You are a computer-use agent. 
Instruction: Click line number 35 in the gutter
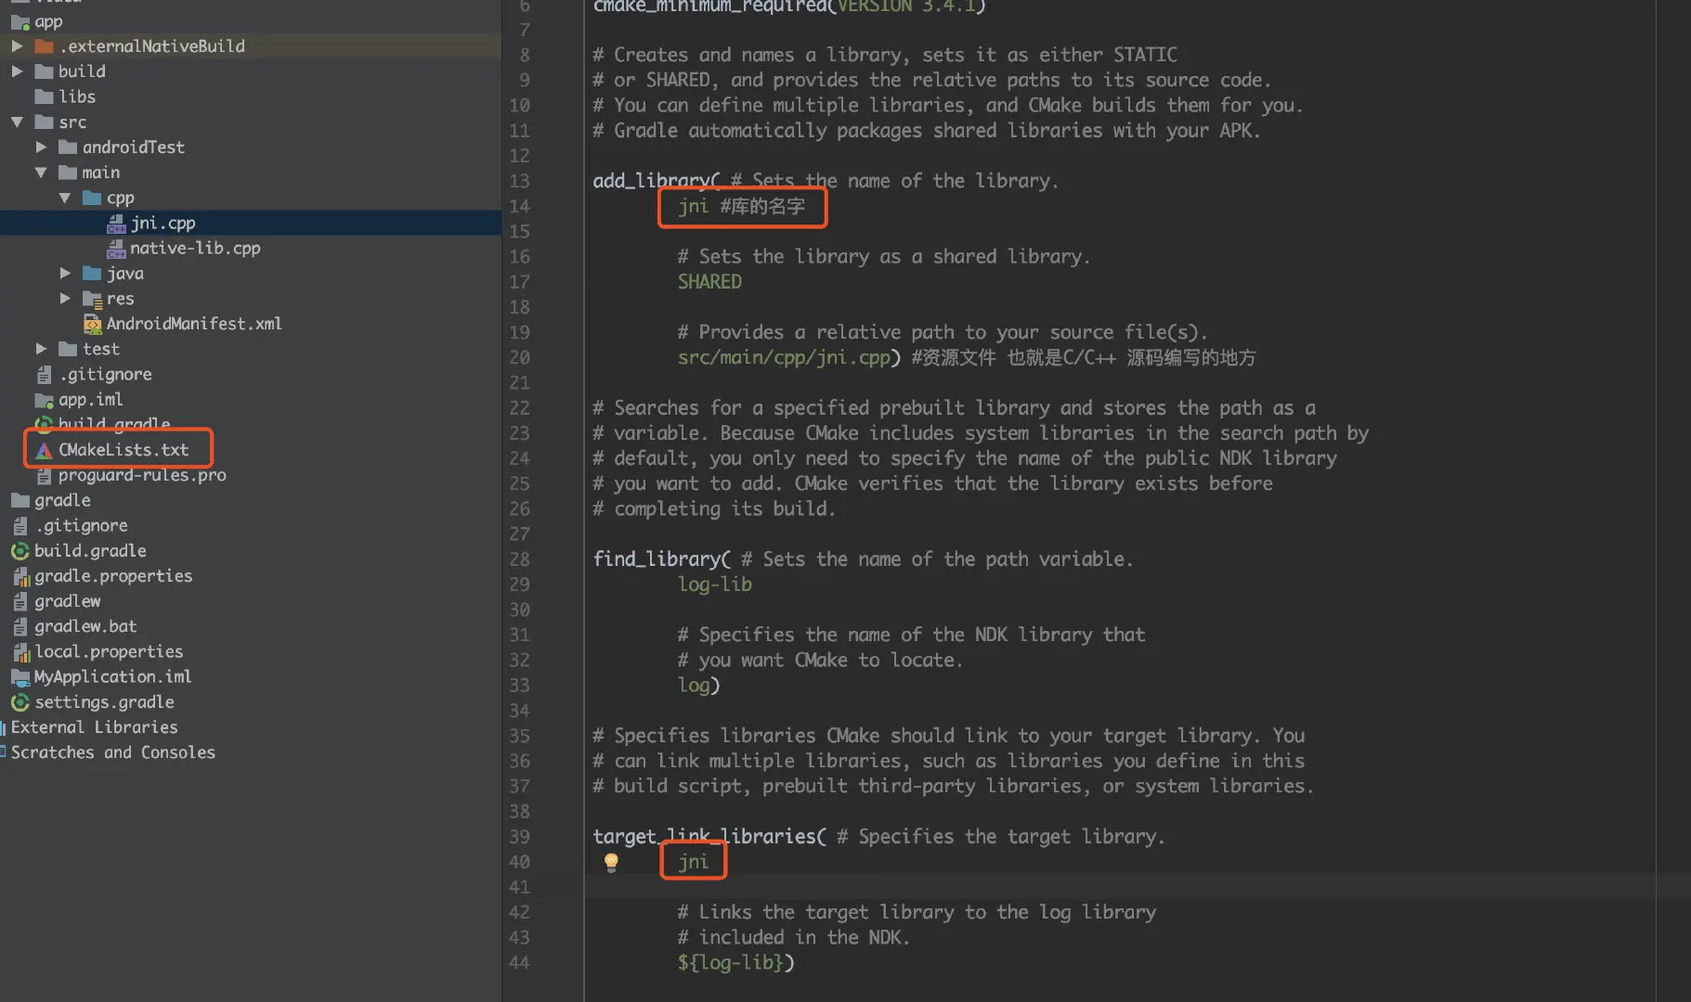coord(519,736)
